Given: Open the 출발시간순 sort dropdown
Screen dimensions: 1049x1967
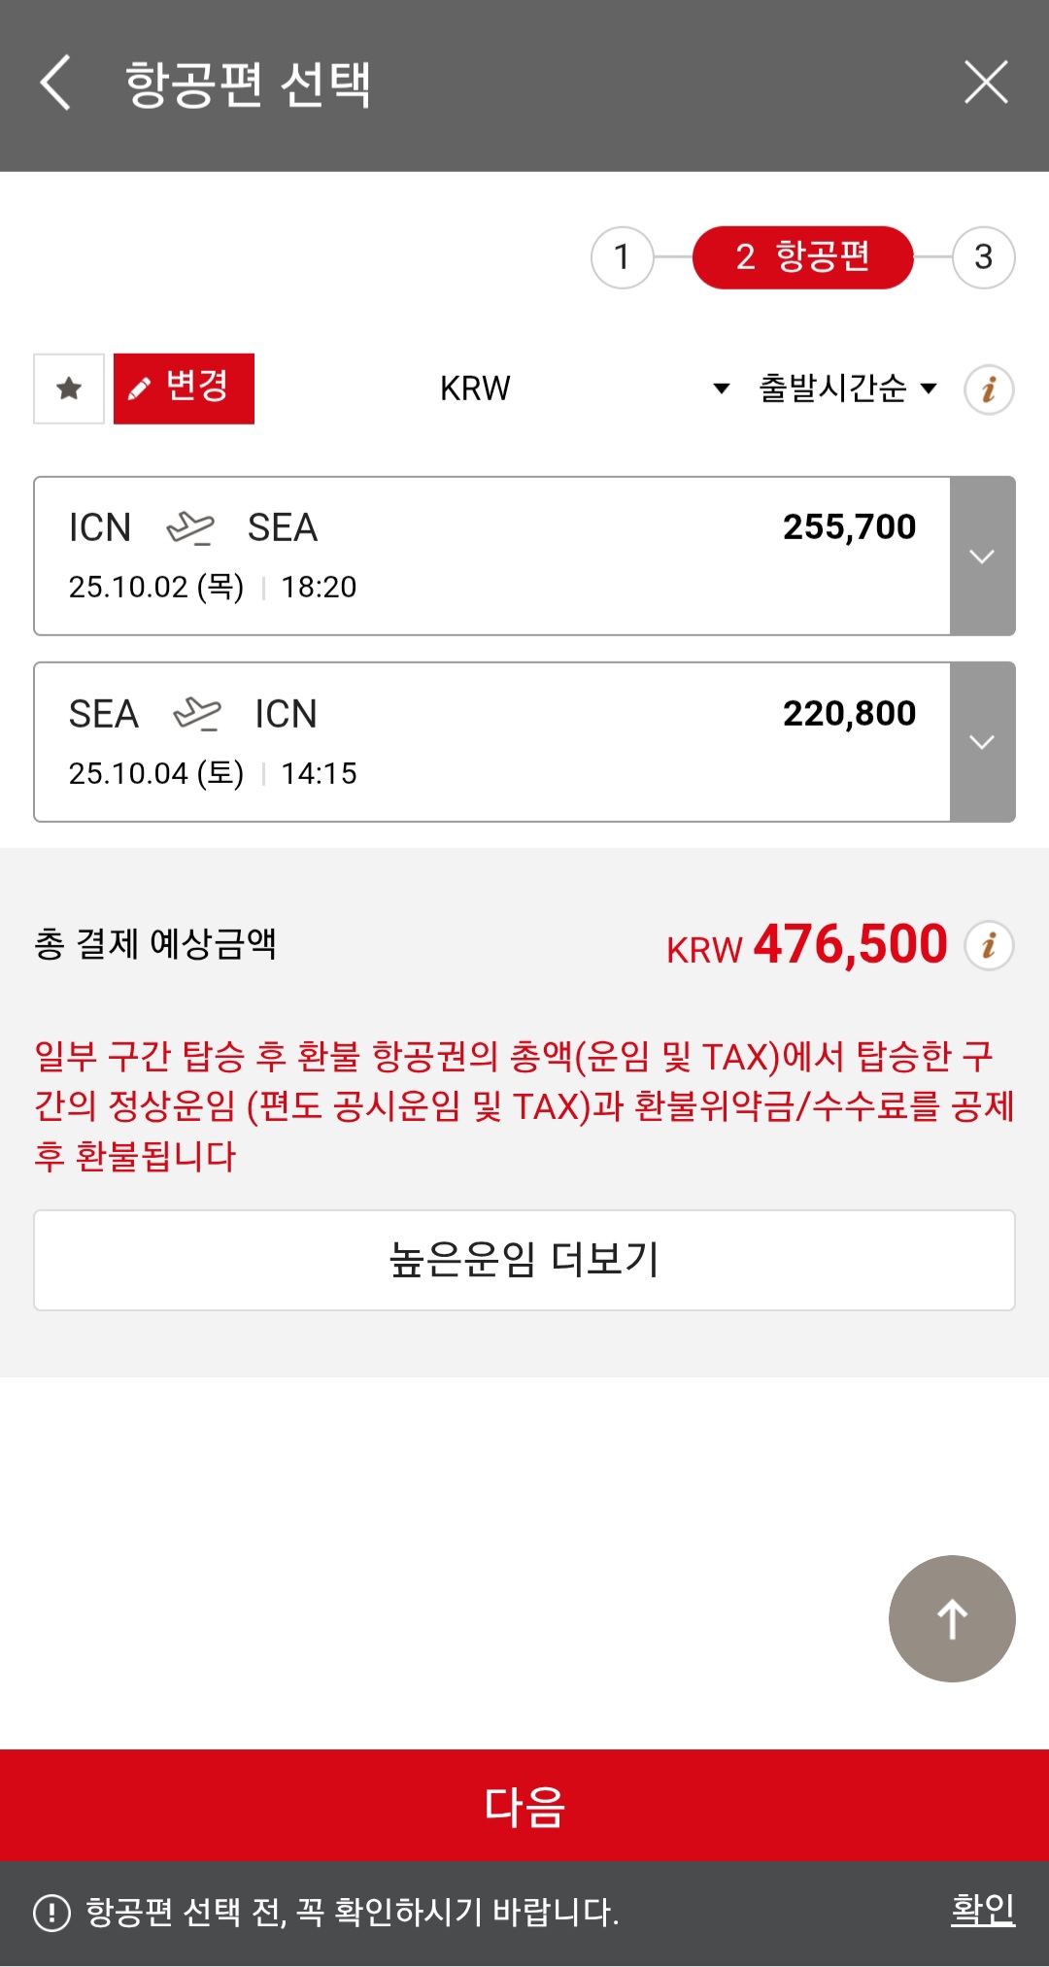Looking at the screenshot, I should pyautogui.click(x=847, y=389).
